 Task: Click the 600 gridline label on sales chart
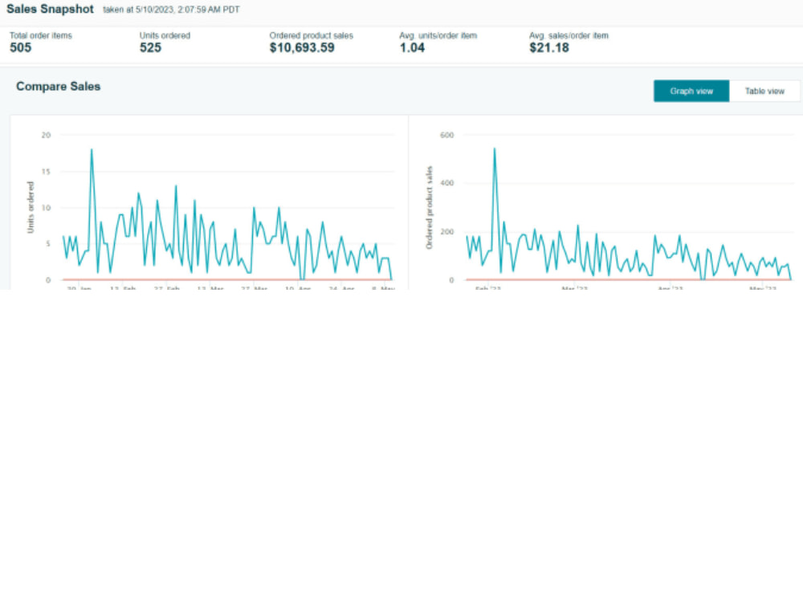click(x=446, y=135)
